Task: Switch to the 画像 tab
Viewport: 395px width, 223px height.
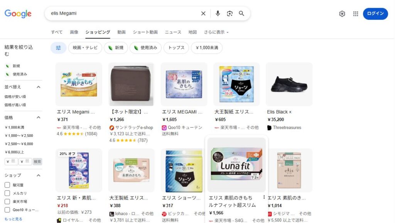Action: (x=74, y=32)
